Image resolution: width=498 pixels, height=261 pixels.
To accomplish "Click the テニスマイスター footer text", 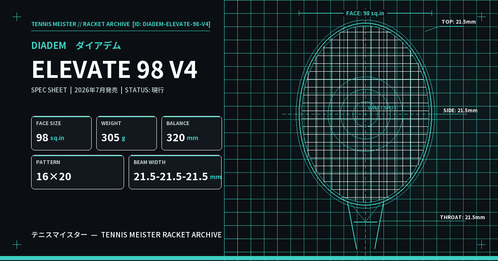I will [x=59, y=235].
